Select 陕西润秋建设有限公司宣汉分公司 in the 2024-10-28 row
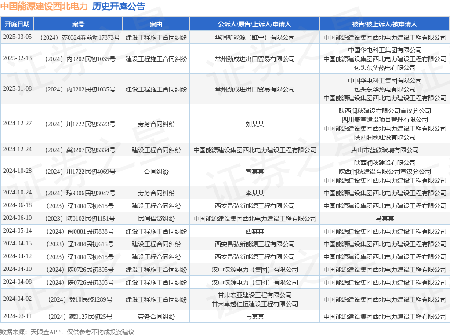Screen dimensions: 450x336 385,172
